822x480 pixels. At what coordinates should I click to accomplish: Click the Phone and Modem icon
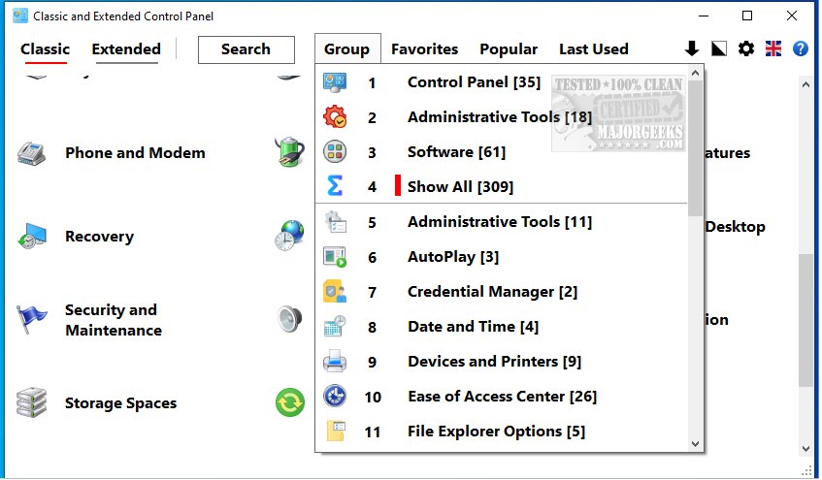[x=32, y=153]
